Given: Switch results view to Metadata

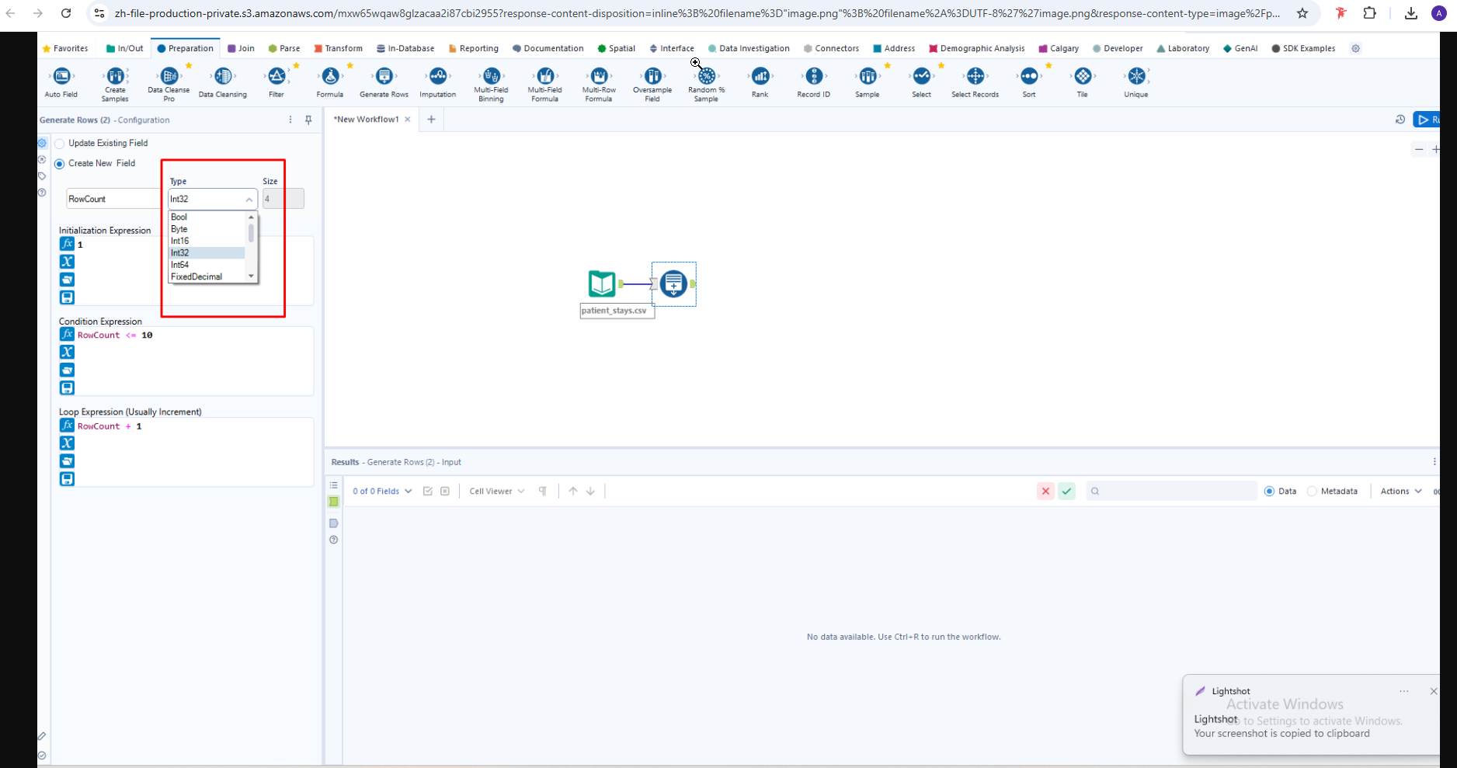Looking at the screenshot, I should [1313, 492].
